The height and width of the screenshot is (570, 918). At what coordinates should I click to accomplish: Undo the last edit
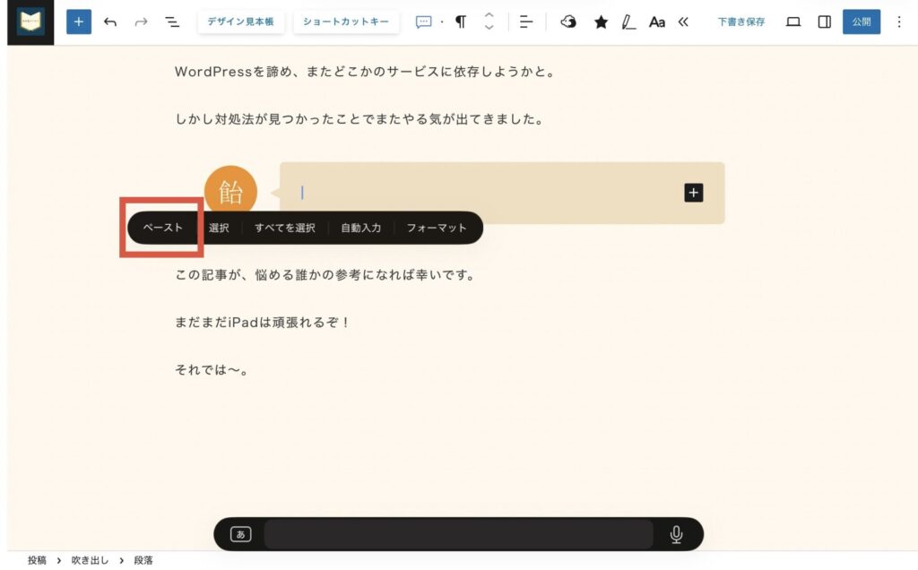click(110, 22)
